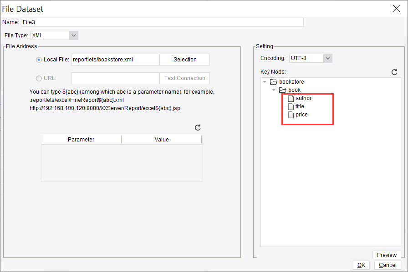Viewport: 408px width, 272px height.
Task: Click the Selection button
Action: coord(184,60)
